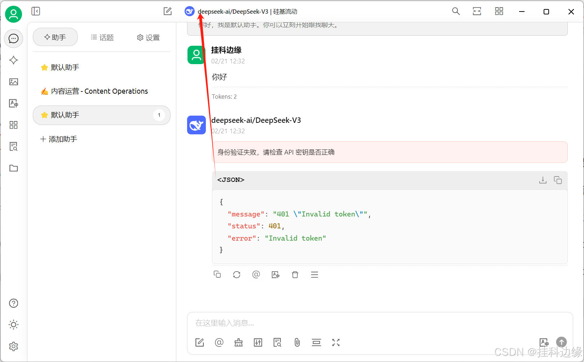Start a new topic with the edit icon
584x362 pixels.
(x=168, y=11)
